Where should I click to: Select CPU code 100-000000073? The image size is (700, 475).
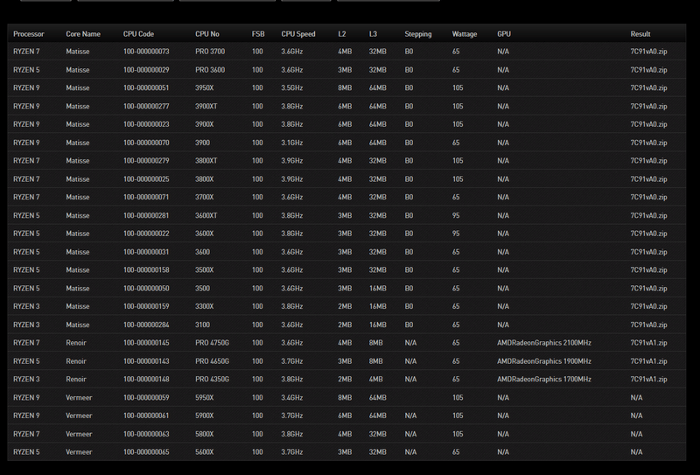[146, 52]
